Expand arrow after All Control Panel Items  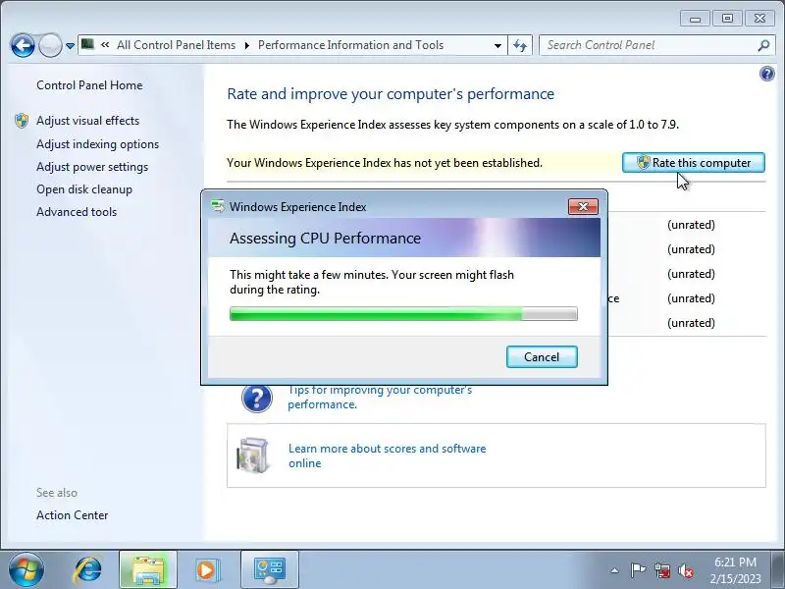click(x=247, y=45)
